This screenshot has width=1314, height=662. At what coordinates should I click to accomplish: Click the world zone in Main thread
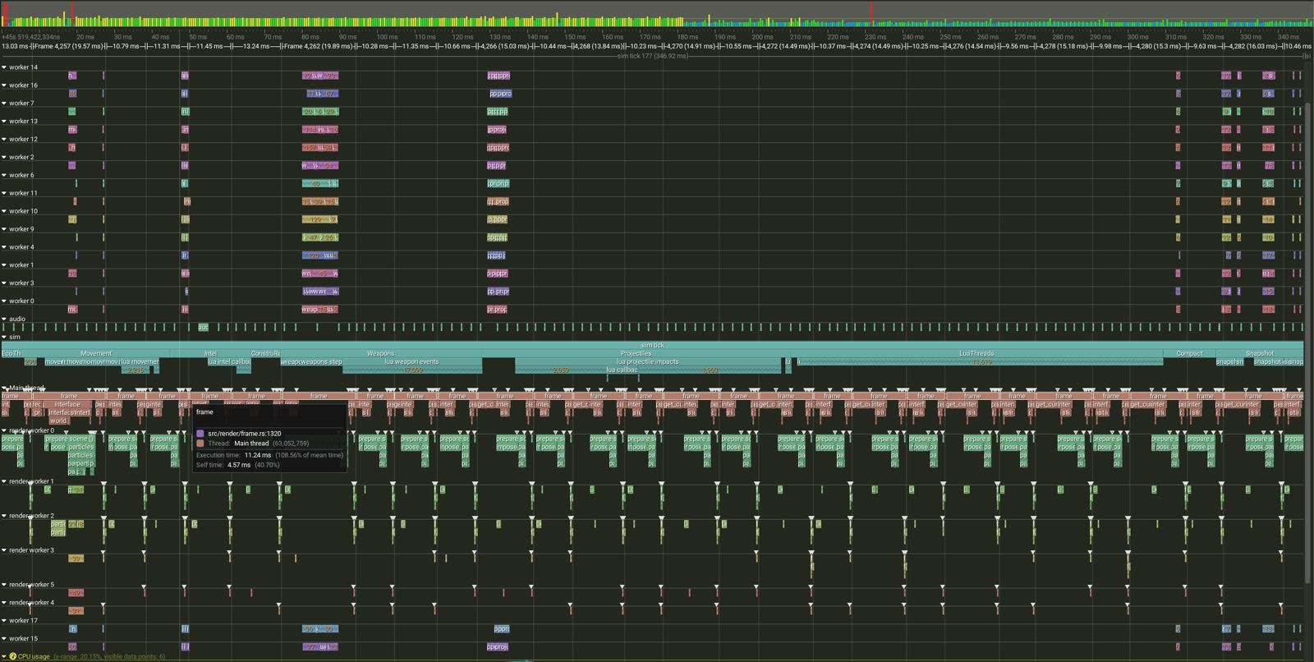click(x=58, y=421)
